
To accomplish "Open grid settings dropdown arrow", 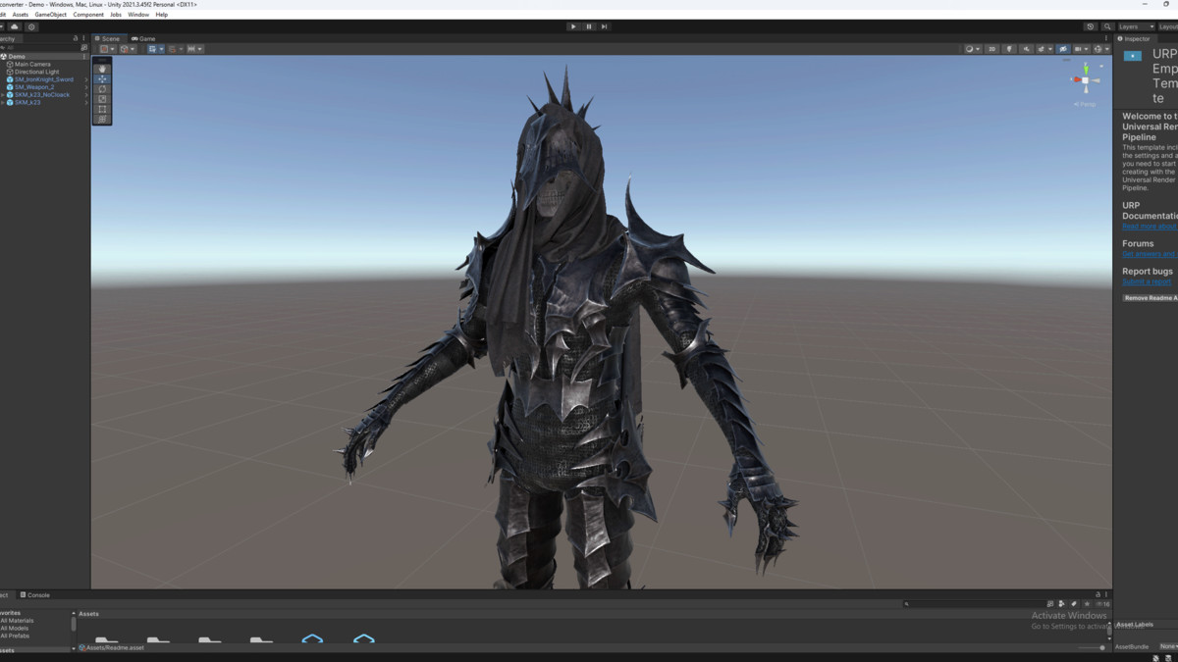I will coord(162,49).
